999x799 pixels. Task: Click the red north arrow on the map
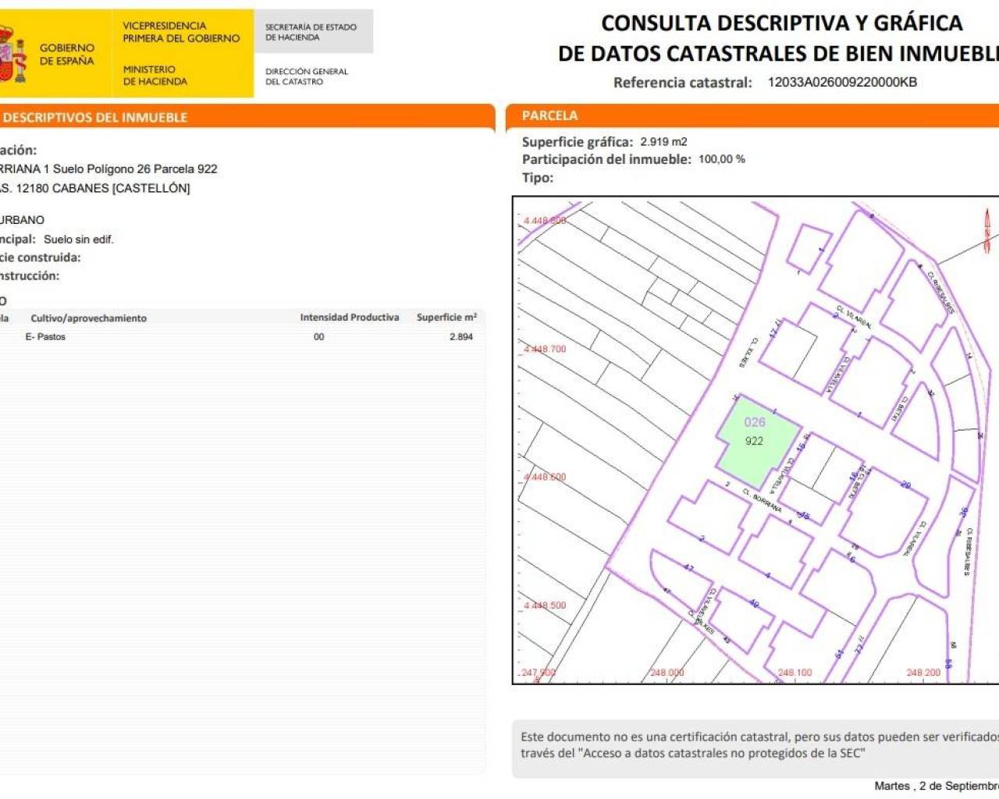pos(987,231)
